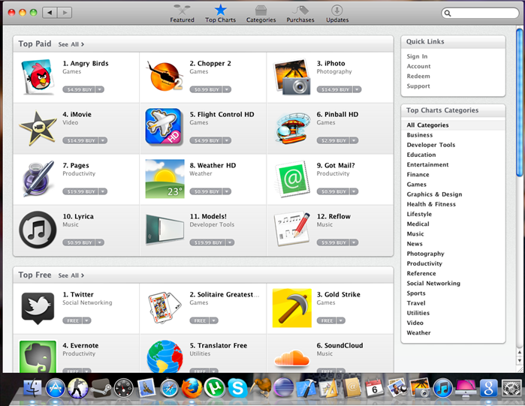The width and height of the screenshot is (525, 406).
Task: Open Finder from the dock
Action: coord(32,388)
